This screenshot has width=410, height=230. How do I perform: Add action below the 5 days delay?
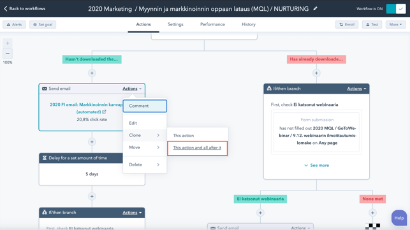[92, 196]
